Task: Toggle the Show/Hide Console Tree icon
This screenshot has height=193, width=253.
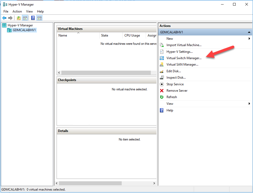Action: pos(25,18)
